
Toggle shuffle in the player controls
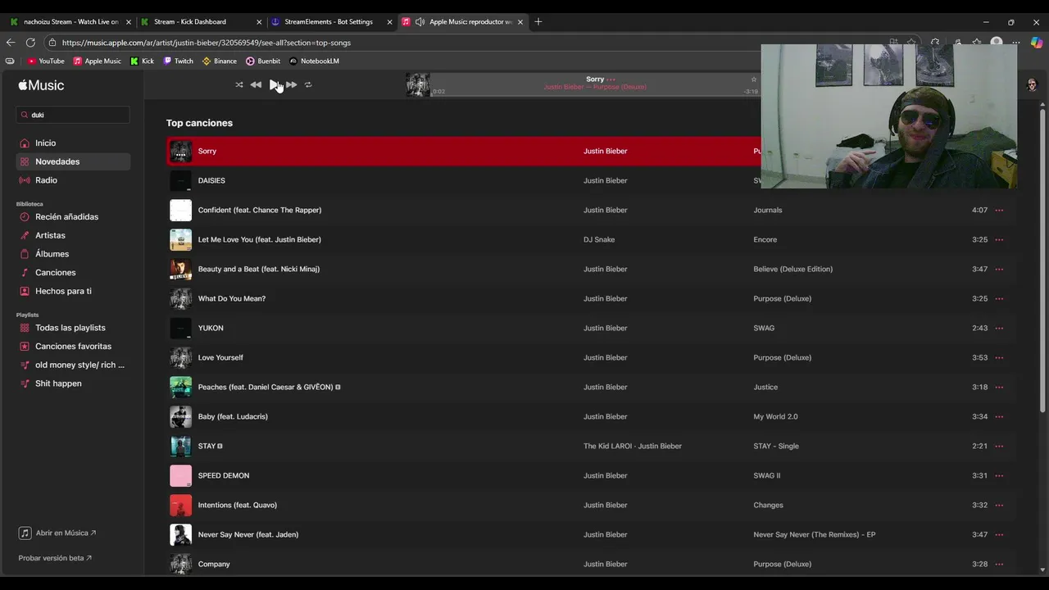[x=239, y=84]
